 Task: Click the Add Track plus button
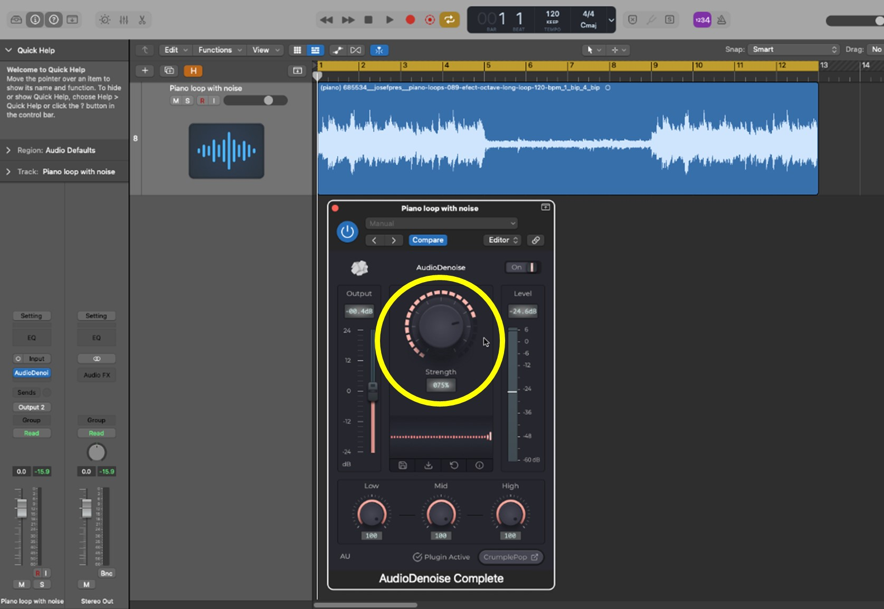145,71
